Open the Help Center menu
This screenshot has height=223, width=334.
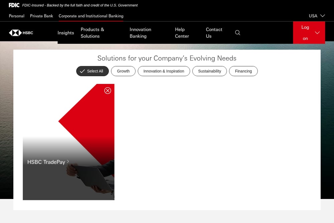(182, 33)
